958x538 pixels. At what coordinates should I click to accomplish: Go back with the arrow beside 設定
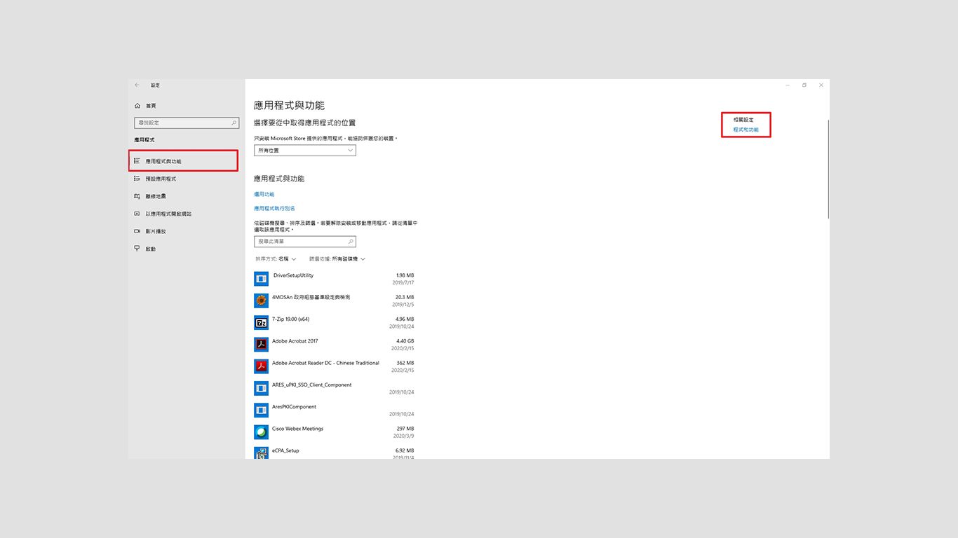137,85
